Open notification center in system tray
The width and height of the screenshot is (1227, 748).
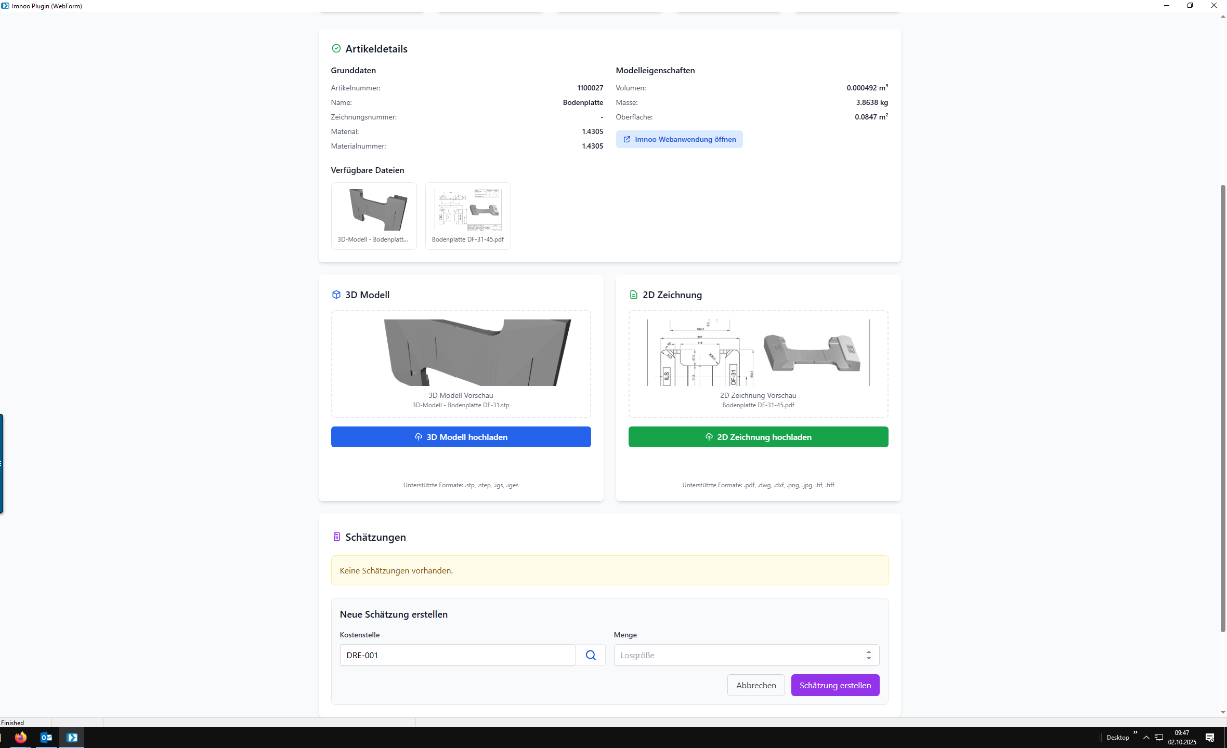pos(1209,737)
